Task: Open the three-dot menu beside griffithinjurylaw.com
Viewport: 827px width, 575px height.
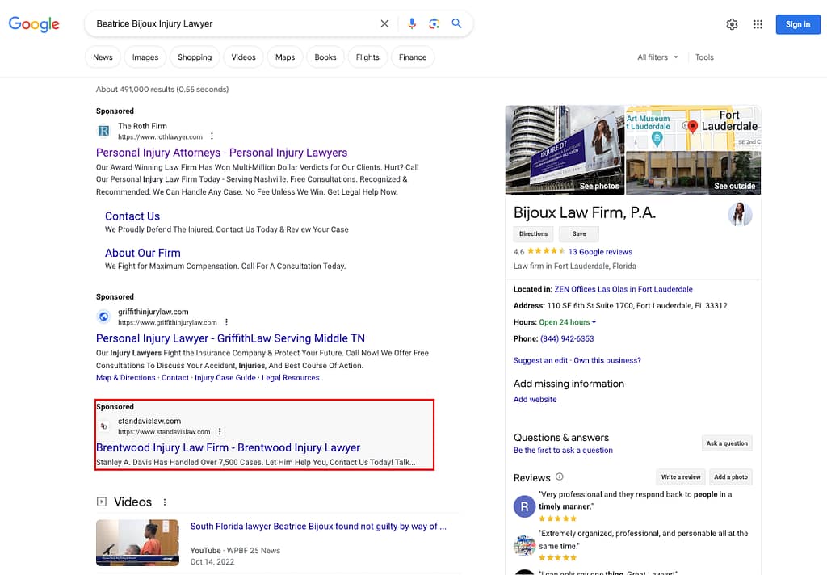Action: 226,322
